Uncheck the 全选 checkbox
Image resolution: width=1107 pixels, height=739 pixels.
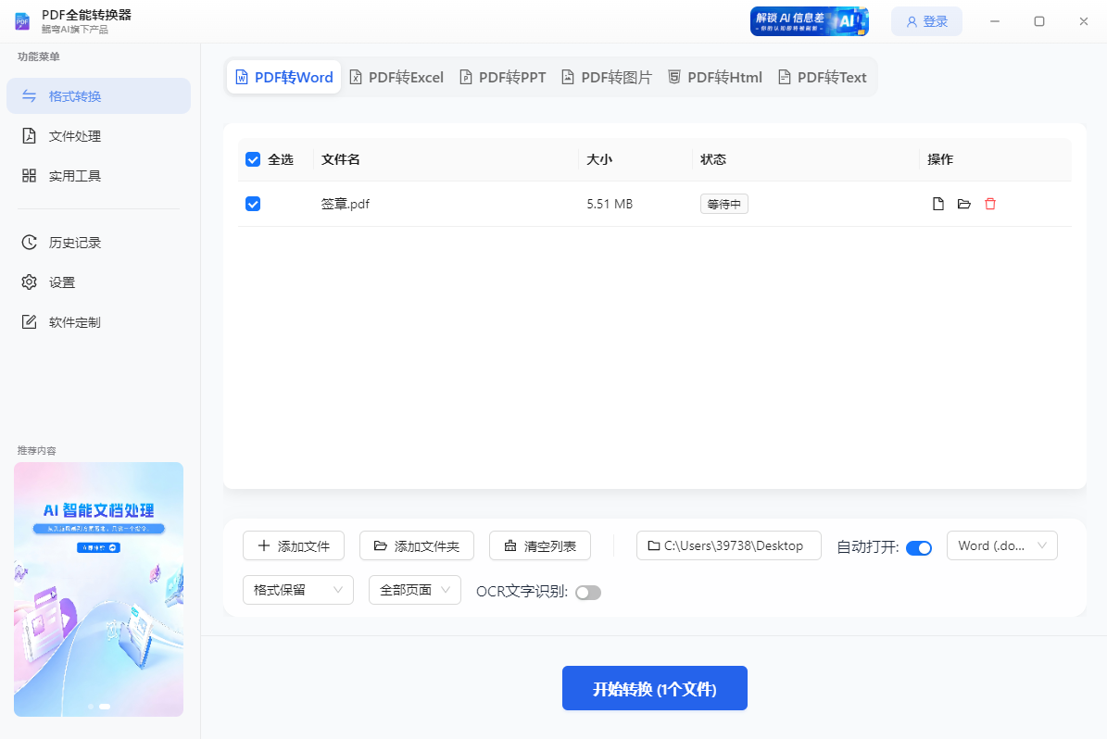point(252,158)
